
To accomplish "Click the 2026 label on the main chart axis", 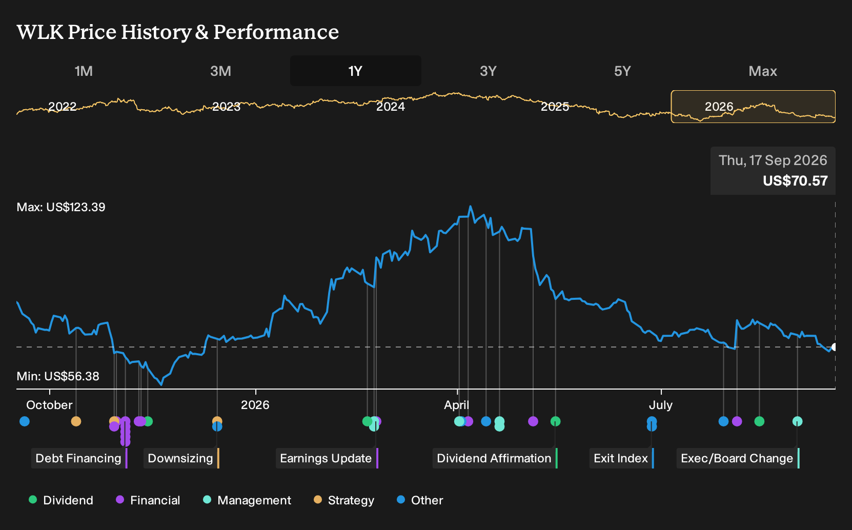I will click(x=255, y=405).
